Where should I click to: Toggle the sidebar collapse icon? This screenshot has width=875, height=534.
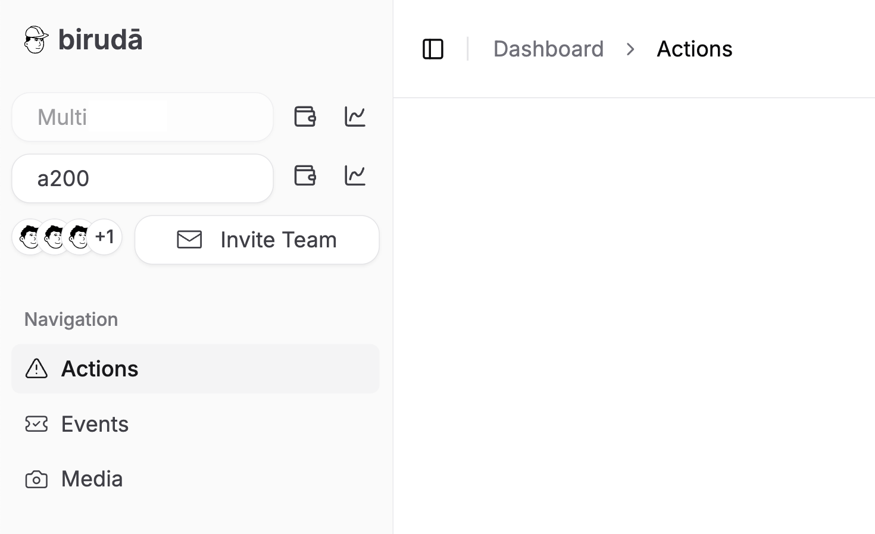tap(433, 49)
